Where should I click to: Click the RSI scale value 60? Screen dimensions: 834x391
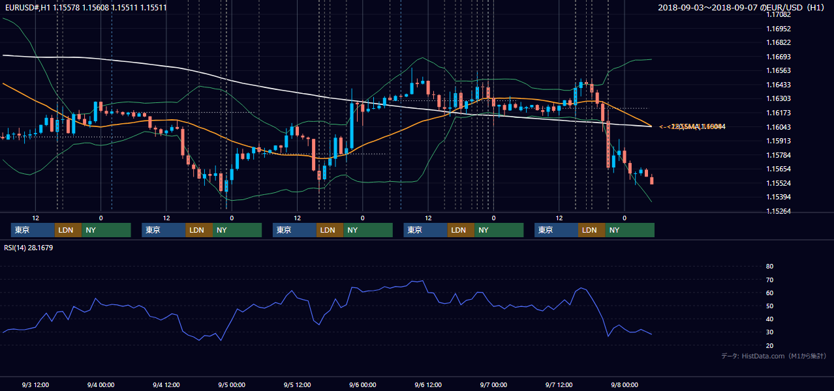click(x=769, y=293)
